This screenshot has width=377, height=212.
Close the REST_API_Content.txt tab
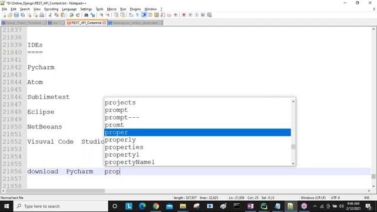104,23
